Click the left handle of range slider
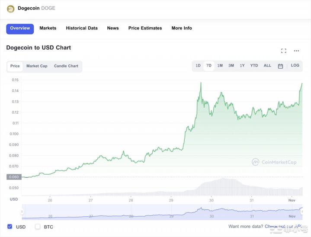 pos(22,212)
